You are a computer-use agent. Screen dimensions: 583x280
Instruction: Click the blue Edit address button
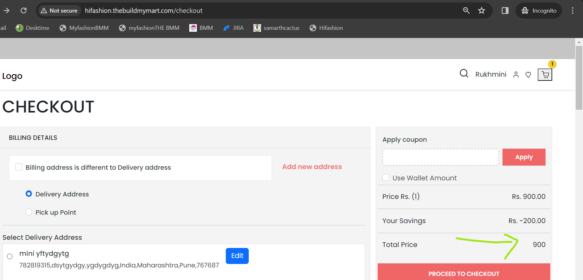(237, 256)
